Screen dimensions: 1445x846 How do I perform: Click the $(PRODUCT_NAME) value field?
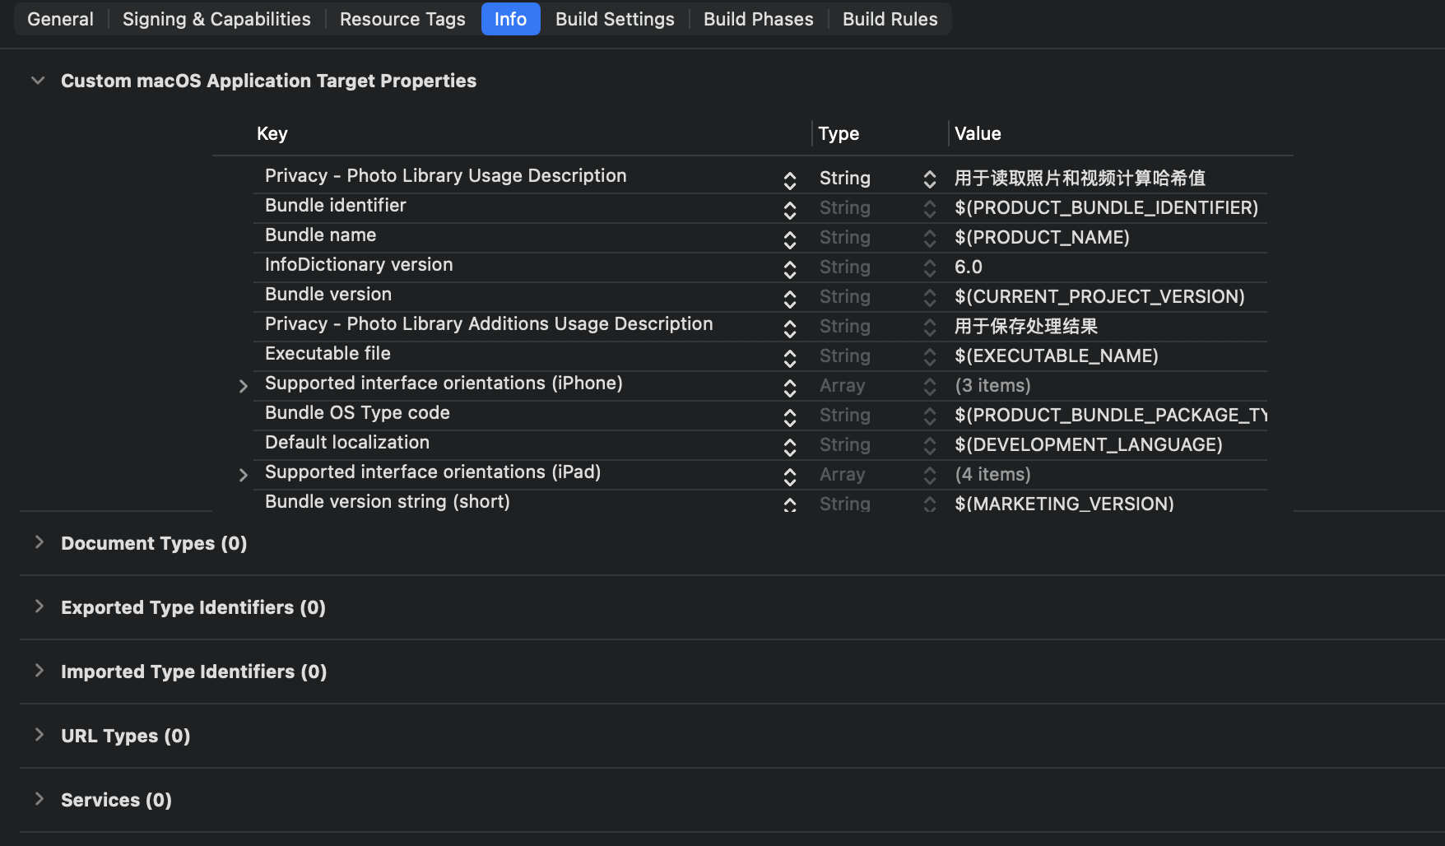click(1042, 238)
